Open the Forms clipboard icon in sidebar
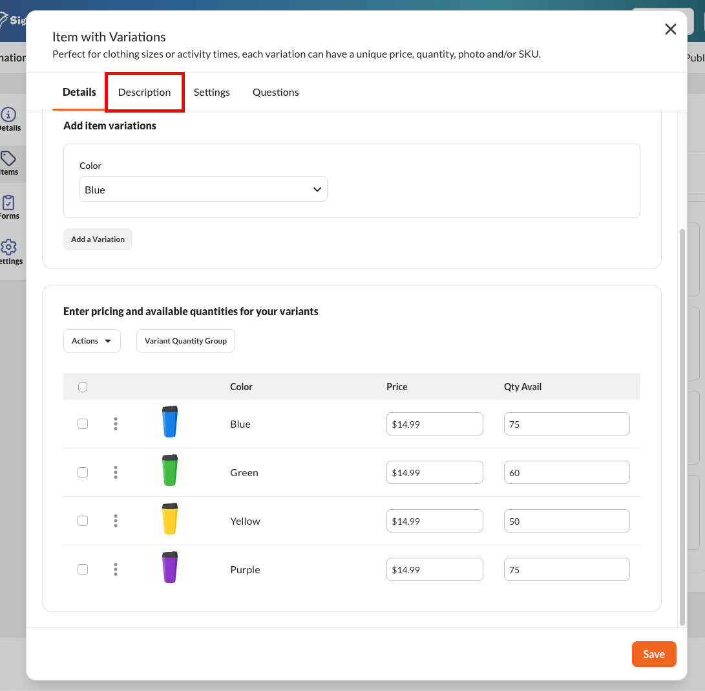This screenshot has height=691, width=705. (8, 203)
